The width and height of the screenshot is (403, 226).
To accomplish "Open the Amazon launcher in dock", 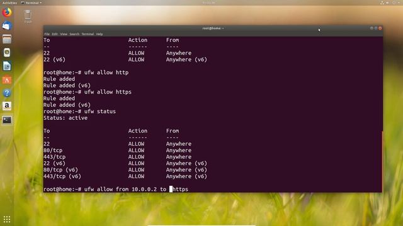I will pos(7,106).
